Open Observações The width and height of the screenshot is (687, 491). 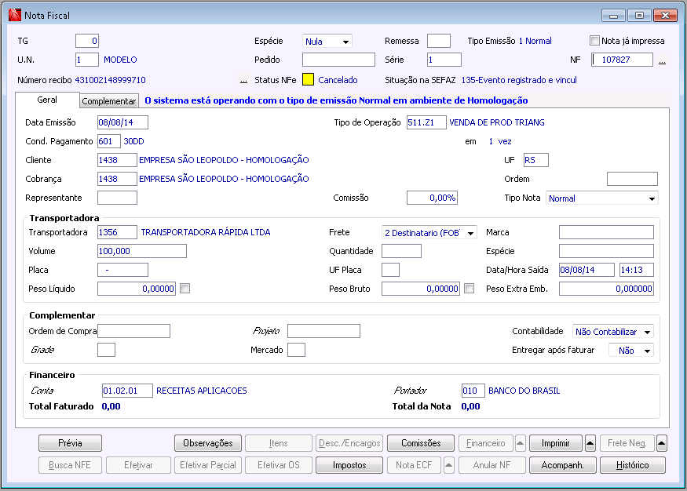coord(208,443)
